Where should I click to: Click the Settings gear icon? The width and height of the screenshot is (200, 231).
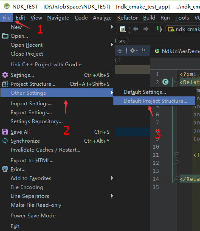pos(5,75)
